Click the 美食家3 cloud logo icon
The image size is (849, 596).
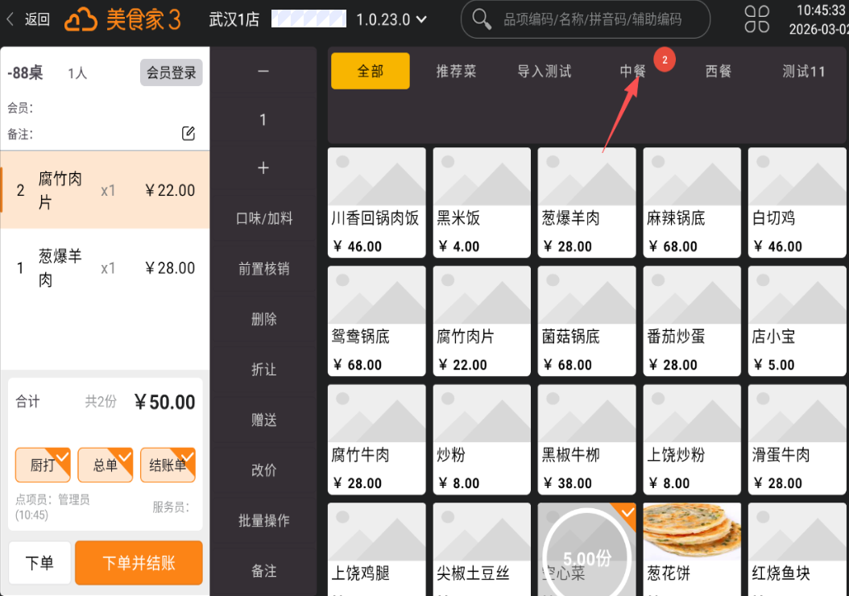[x=81, y=19]
